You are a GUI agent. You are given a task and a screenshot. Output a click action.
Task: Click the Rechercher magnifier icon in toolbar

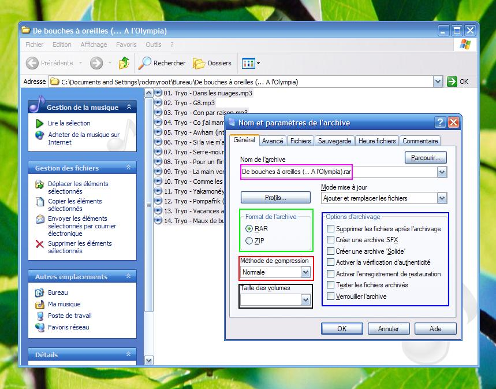[145, 63]
